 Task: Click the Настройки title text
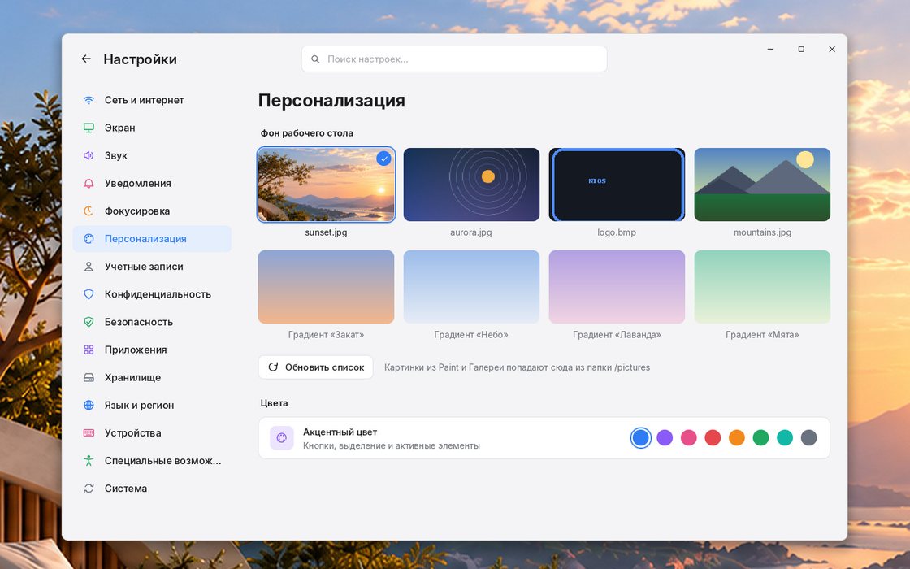[x=140, y=59]
